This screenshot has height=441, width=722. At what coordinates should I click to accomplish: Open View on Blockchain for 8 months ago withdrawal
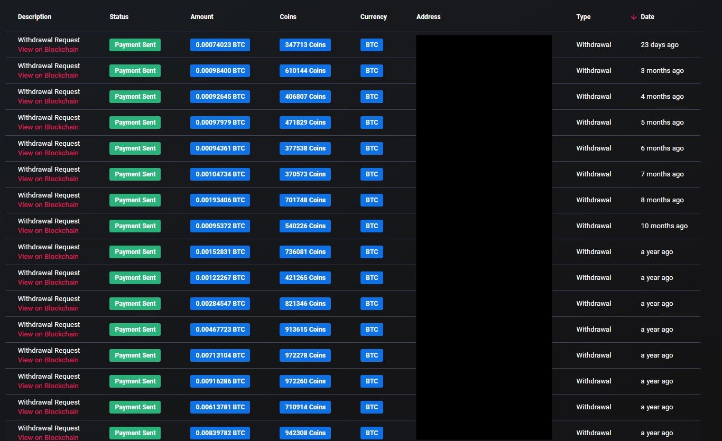point(48,205)
